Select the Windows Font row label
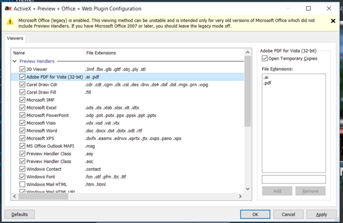Viewport: 343px width, 223px height. tap(41, 177)
